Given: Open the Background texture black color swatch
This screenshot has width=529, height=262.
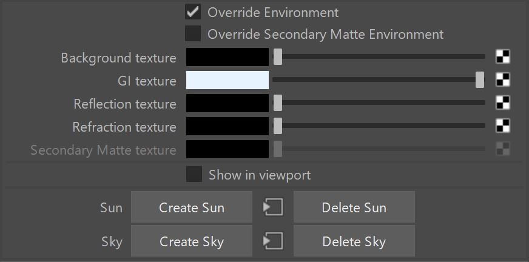Looking at the screenshot, I should coord(227,57).
